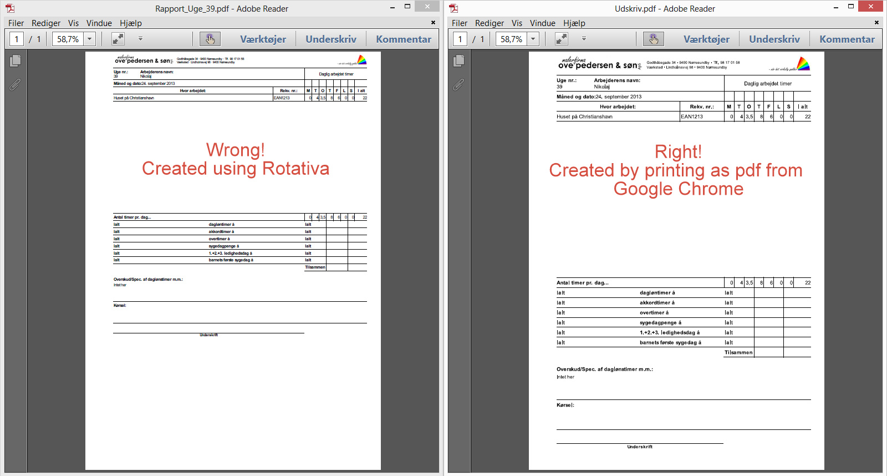Open Værktøjer pane in Rapport_Uge_39.pdf window
This screenshot has height=476, width=887.
(263, 39)
